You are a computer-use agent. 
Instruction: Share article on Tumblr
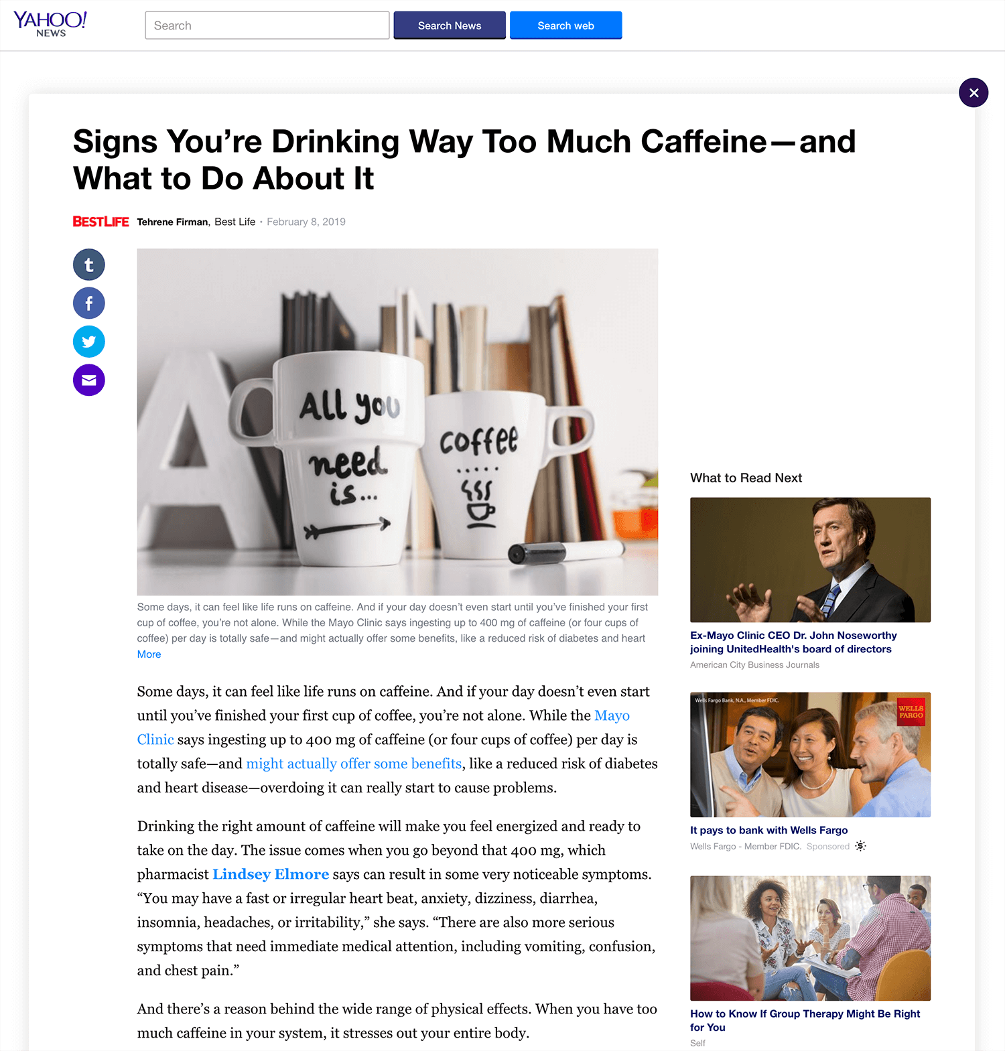pos(88,265)
